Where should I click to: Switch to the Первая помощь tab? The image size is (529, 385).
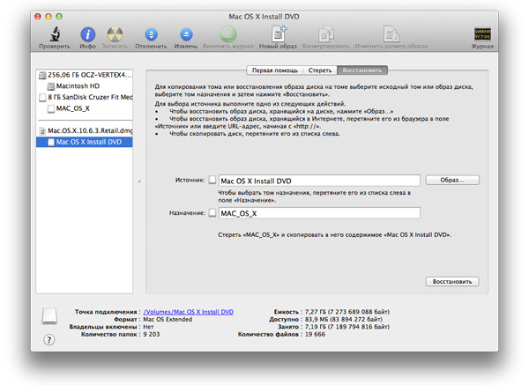point(274,70)
